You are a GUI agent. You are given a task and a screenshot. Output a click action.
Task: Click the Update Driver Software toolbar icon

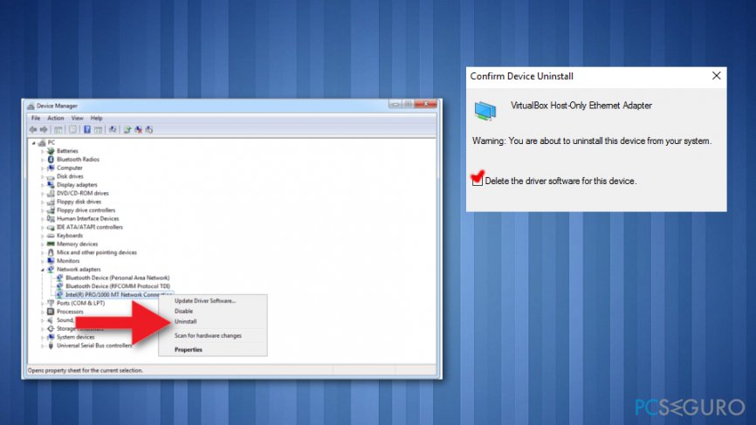[127, 130]
